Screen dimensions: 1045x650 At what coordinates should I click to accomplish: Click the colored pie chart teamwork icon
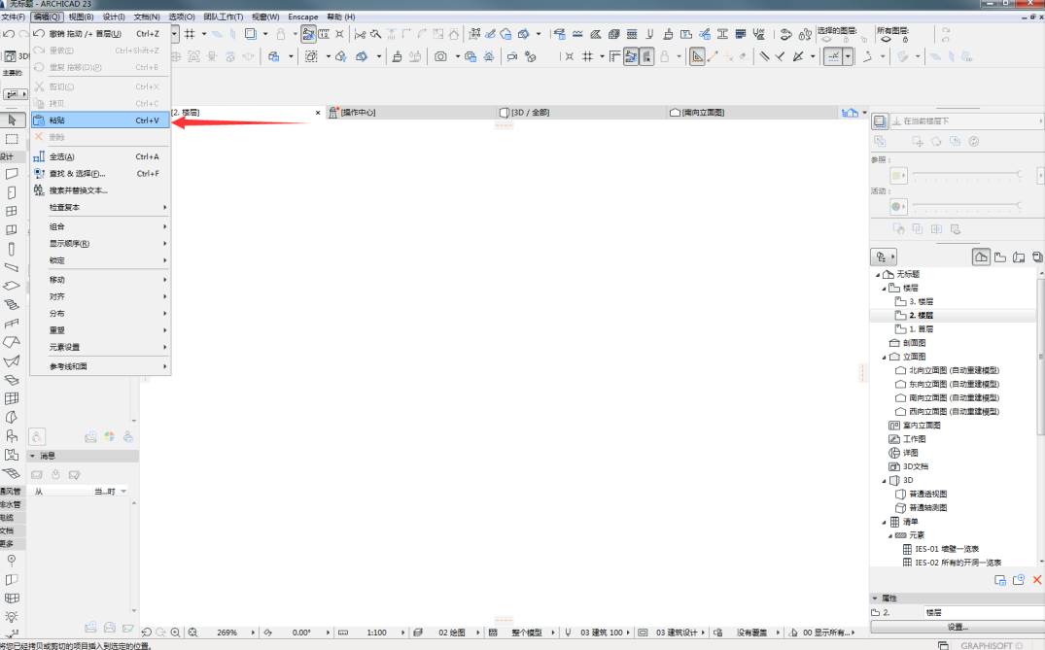(x=109, y=437)
